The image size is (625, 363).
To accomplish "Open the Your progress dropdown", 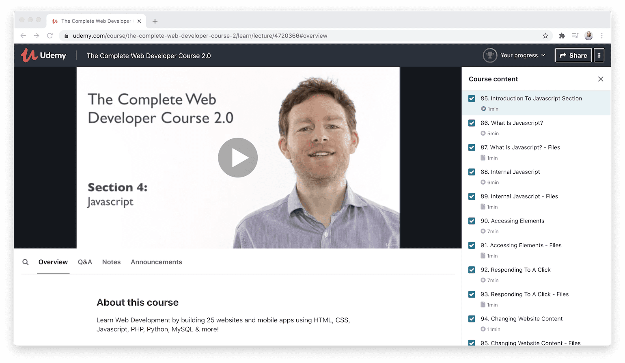I will point(522,55).
